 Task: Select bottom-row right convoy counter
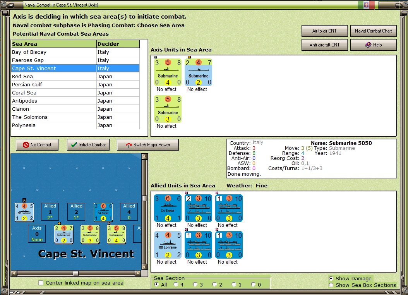click(229, 245)
